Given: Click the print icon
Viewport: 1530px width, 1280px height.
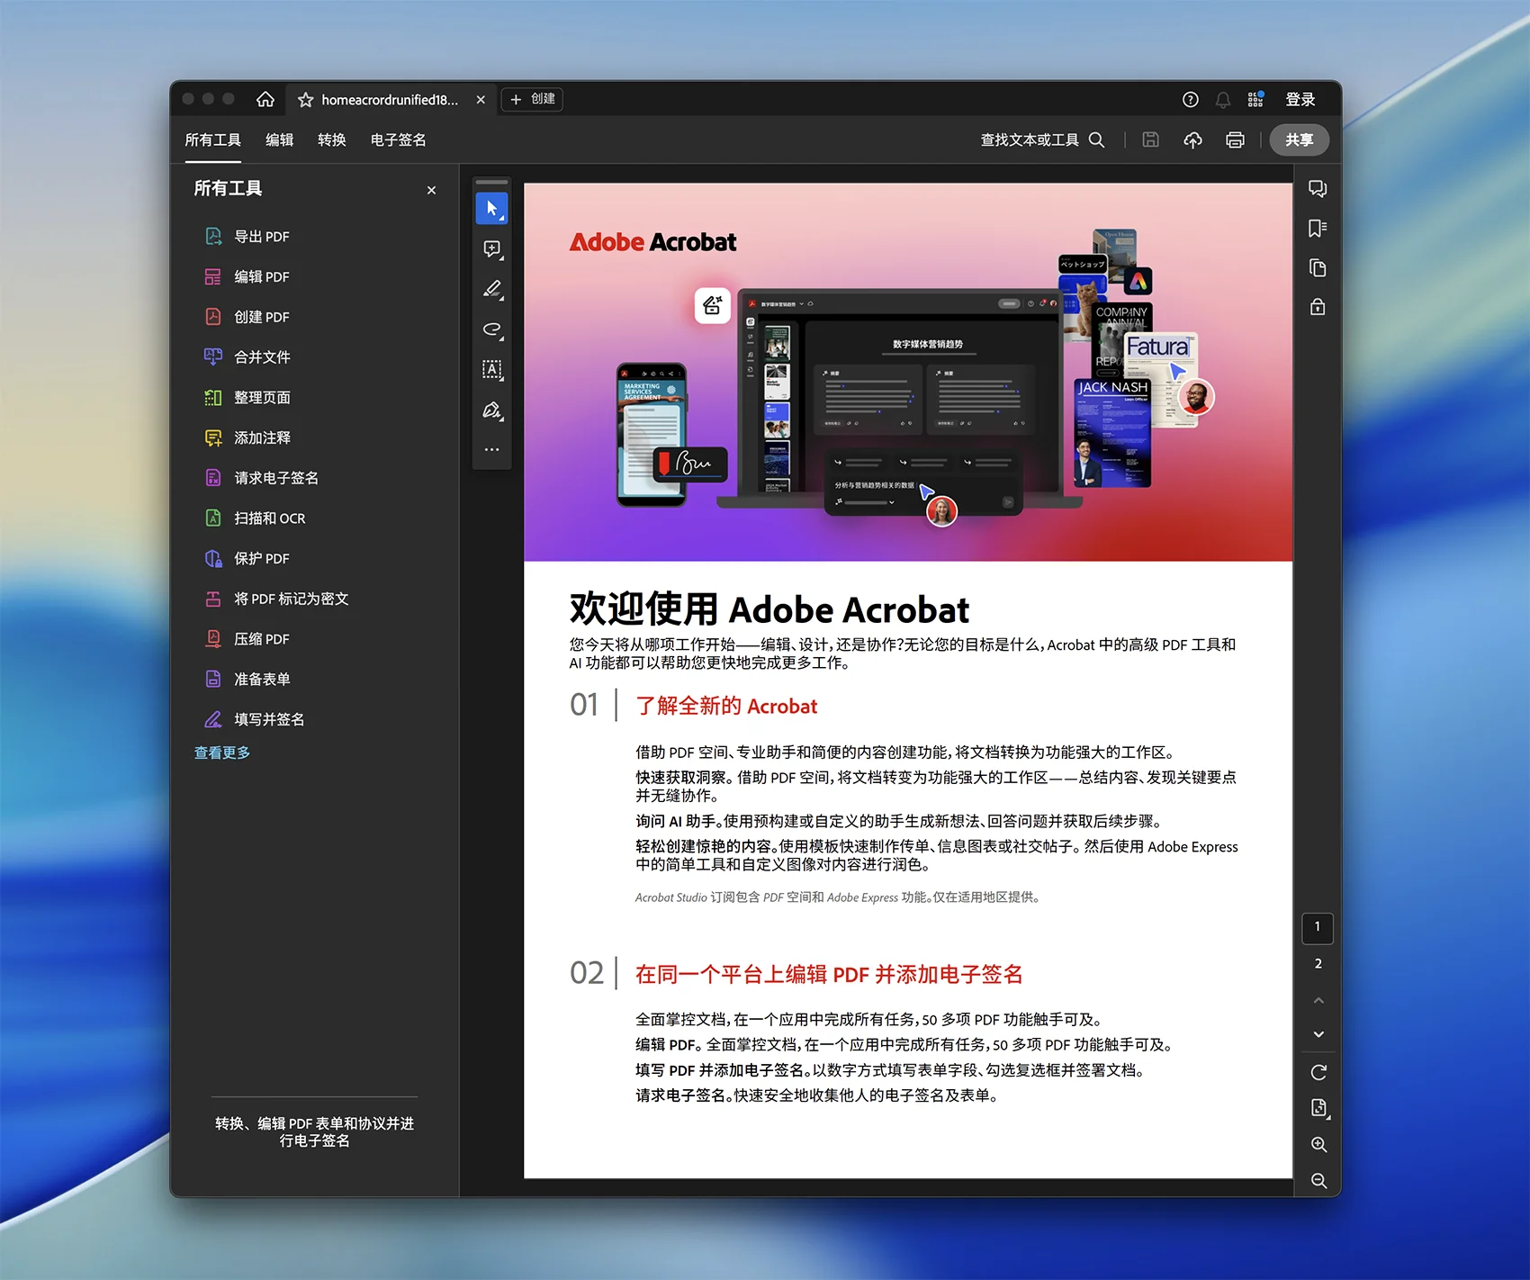Looking at the screenshot, I should (x=1235, y=140).
